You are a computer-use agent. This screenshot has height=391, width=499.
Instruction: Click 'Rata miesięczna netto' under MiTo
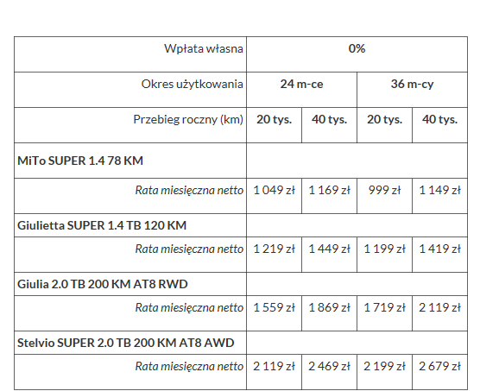coord(189,190)
